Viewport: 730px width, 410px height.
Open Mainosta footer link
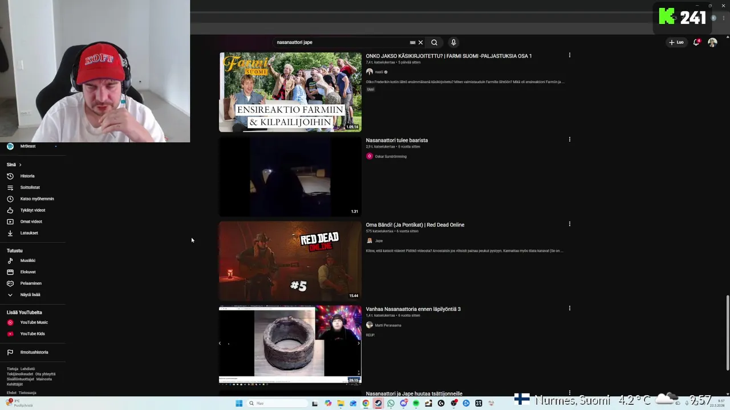click(x=44, y=379)
